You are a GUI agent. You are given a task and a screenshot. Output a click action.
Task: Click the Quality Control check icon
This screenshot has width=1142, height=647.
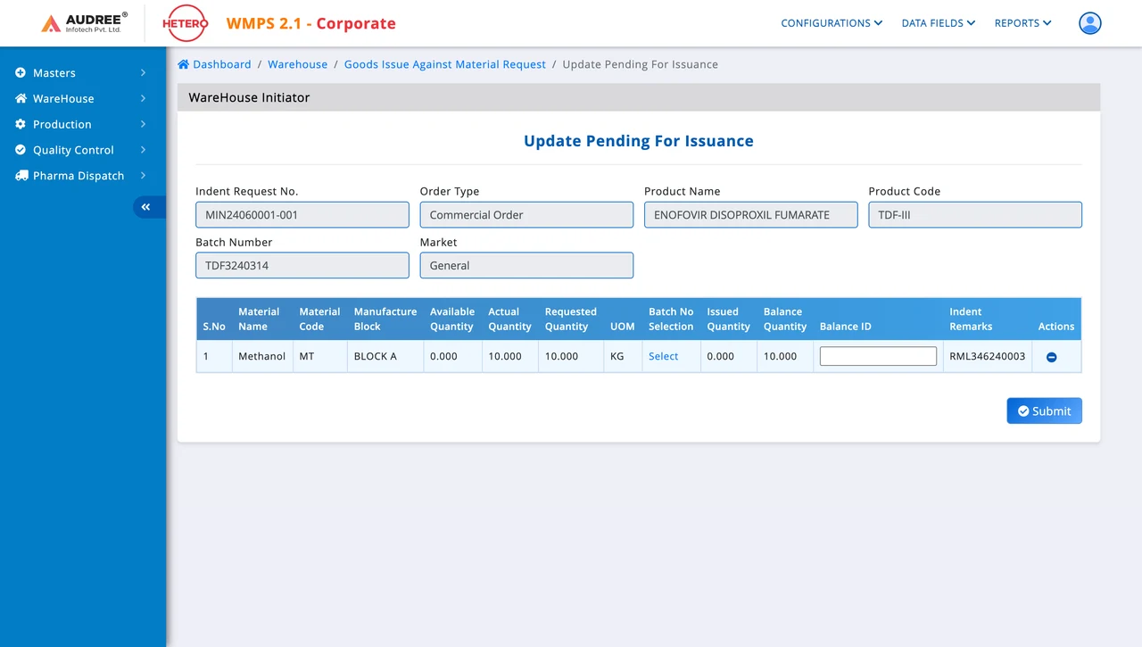coord(21,150)
